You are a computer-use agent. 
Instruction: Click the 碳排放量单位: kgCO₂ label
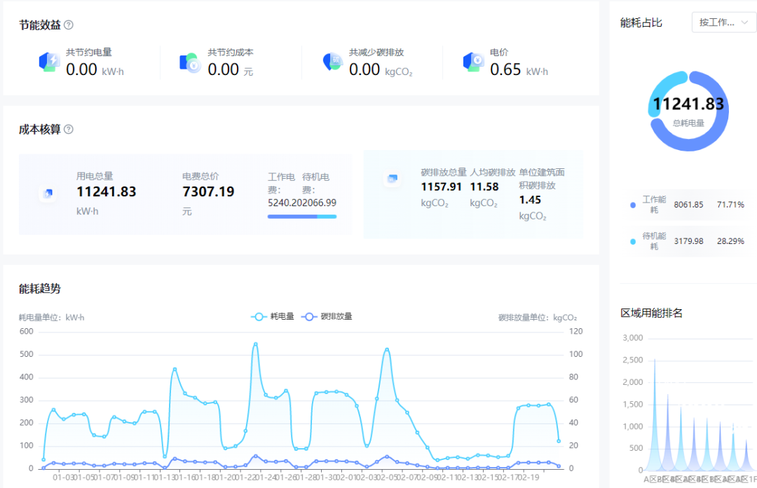[538, 318]
